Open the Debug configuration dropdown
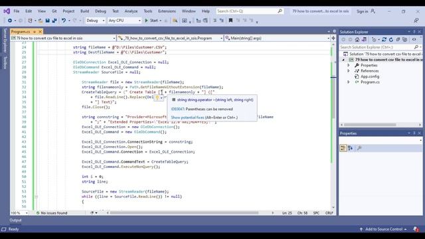425x239 pixels. point(95,21)
